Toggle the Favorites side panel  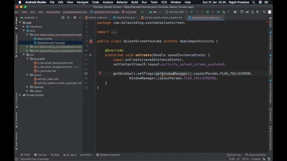pyautogui.click(x=17, y=120)
